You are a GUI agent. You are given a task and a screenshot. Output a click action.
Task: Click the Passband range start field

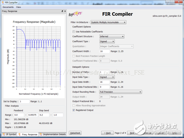click(x=19, y=115)
